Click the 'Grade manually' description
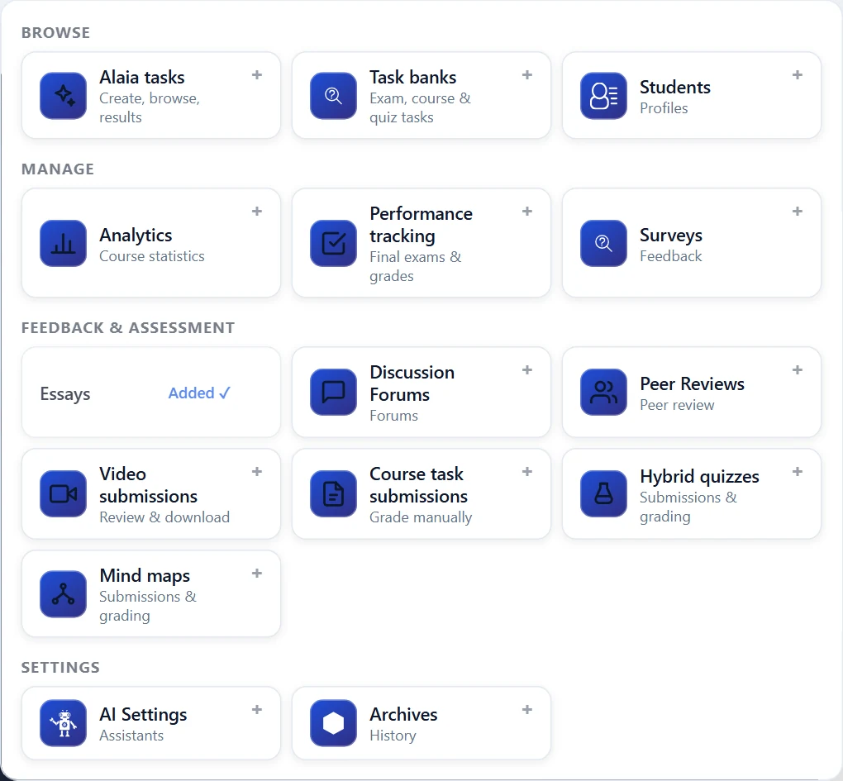The image size is (843, 781). tap(421, 517)
